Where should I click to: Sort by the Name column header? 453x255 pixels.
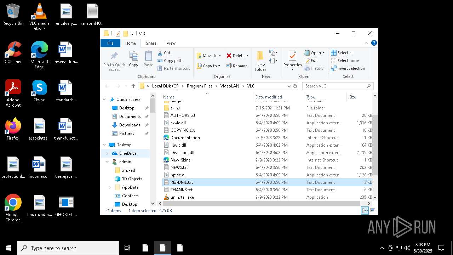207,97
